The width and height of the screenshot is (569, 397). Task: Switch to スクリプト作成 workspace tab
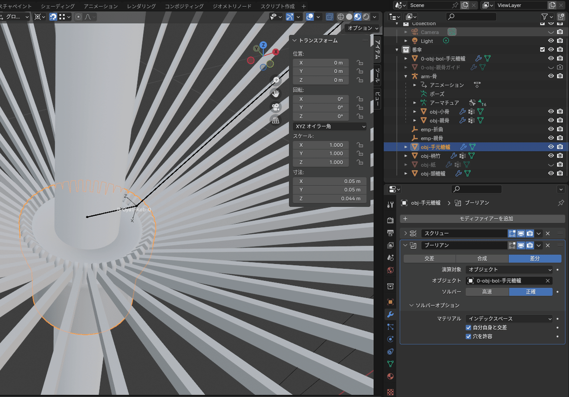point(277,6)
